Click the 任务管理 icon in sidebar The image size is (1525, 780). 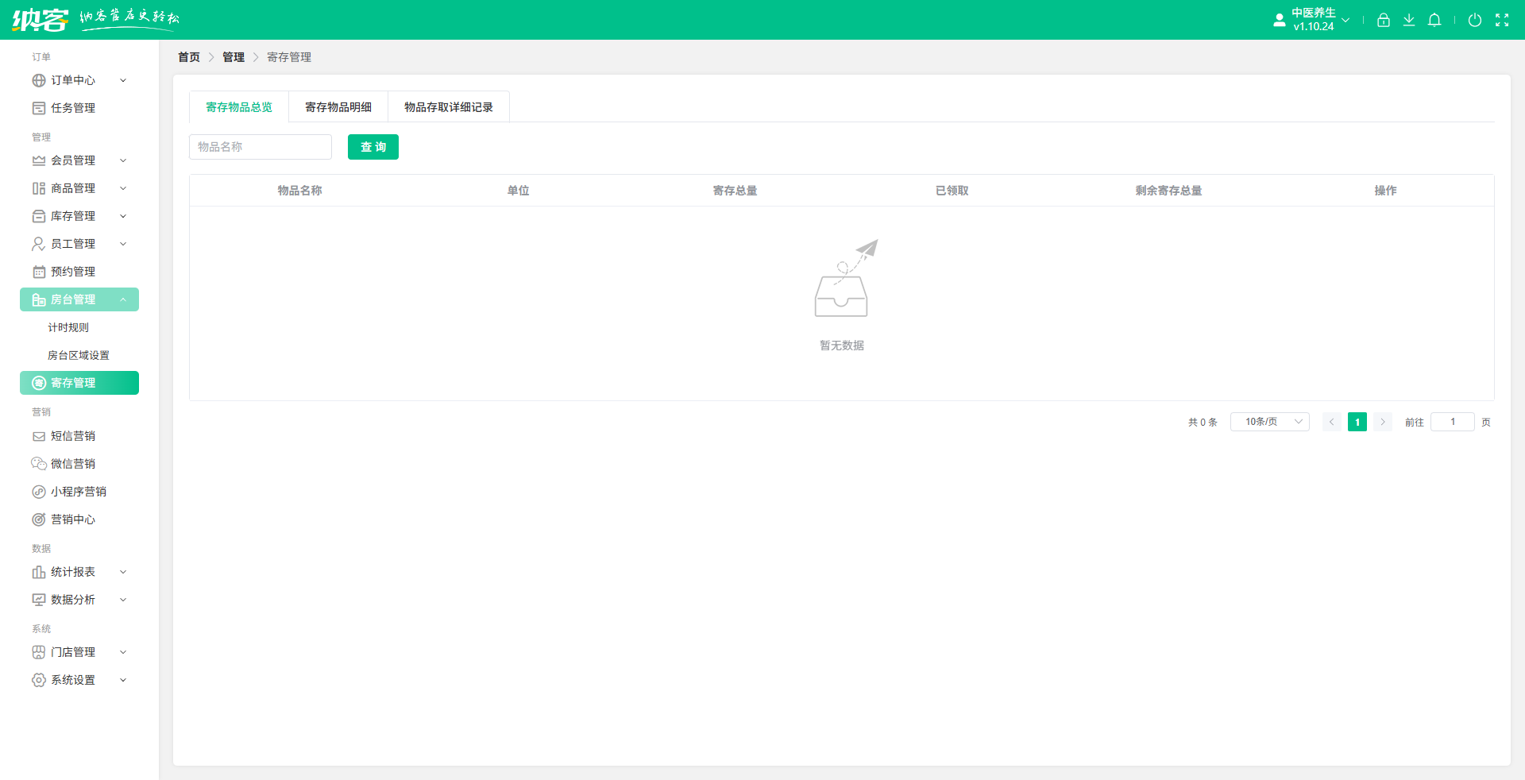pos(39,108)
